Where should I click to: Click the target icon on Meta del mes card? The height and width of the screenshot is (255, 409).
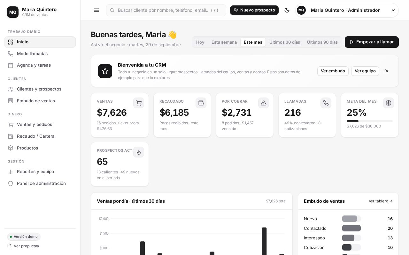click(x=389, y=103)
